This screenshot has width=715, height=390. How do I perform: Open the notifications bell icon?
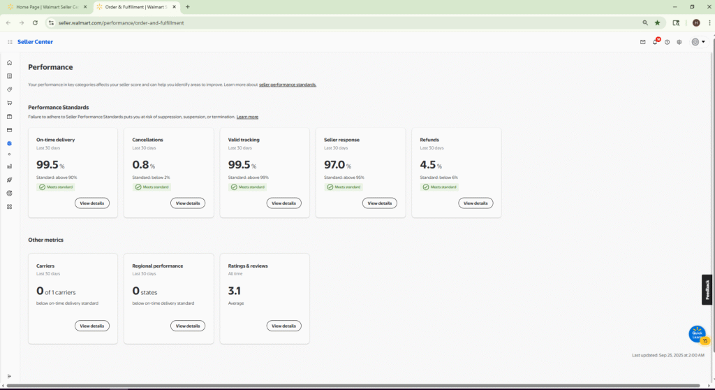tap(655, 42)
